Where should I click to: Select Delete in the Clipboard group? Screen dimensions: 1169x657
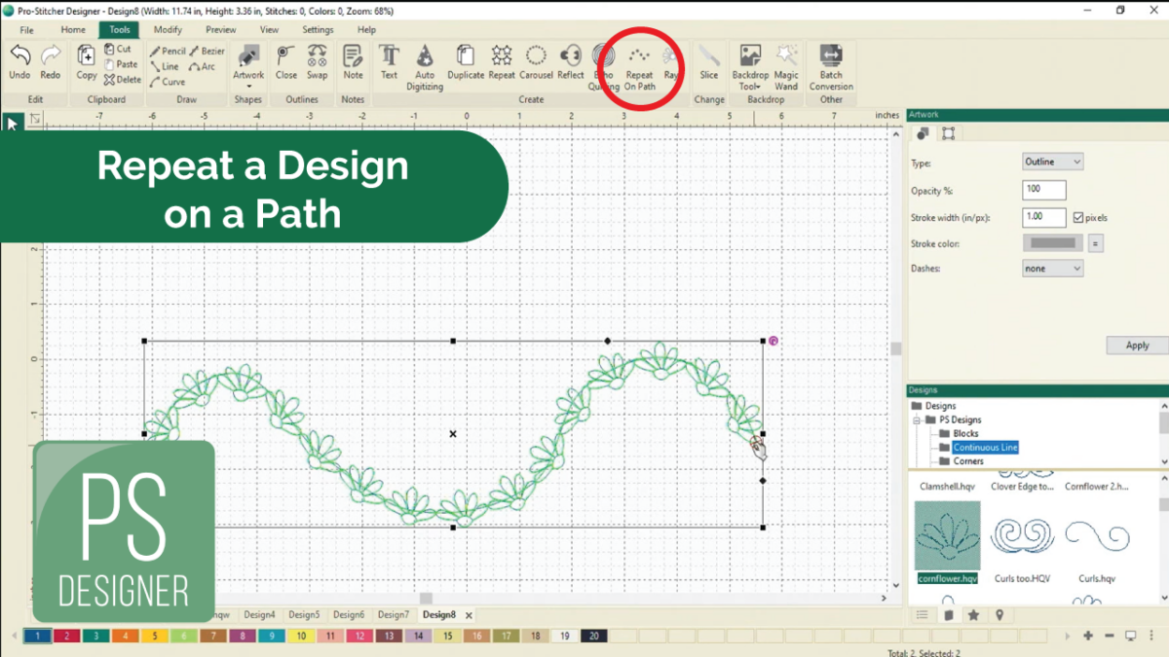tap(123, 80)
